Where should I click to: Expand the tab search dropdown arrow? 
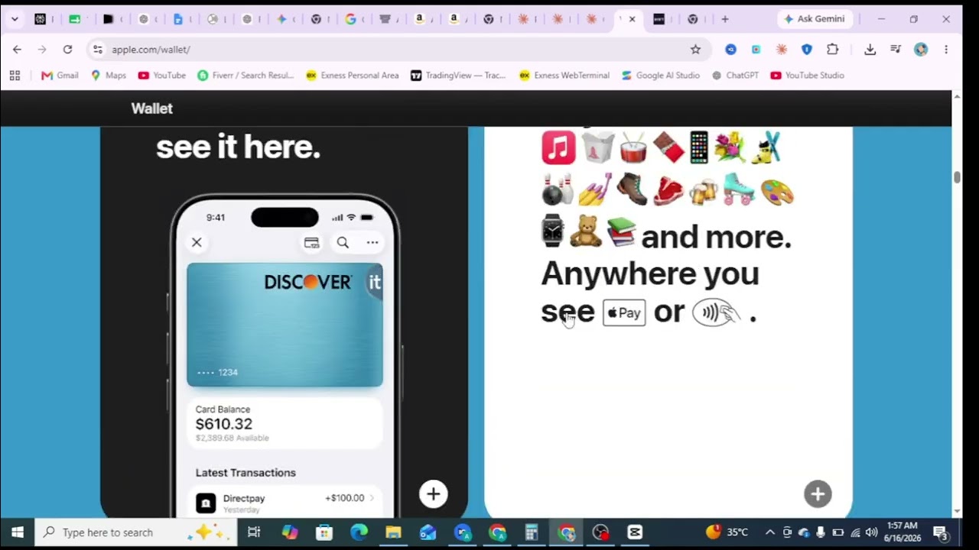click(x=14, y=19)
